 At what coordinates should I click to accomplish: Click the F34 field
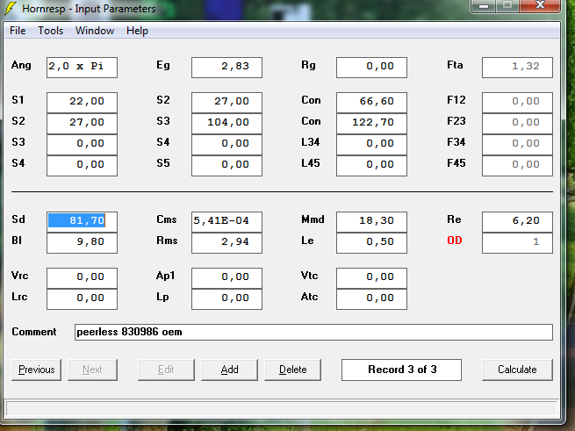tap(517, 145)
